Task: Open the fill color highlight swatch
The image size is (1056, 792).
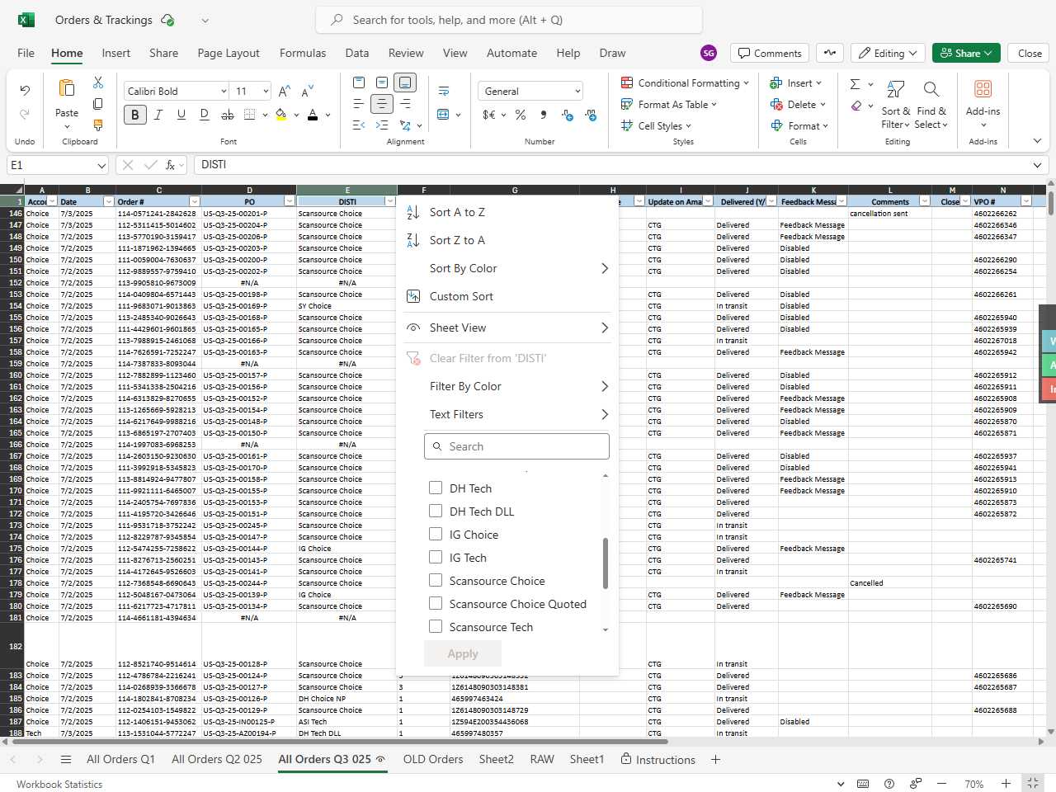Action: point(281,115)
